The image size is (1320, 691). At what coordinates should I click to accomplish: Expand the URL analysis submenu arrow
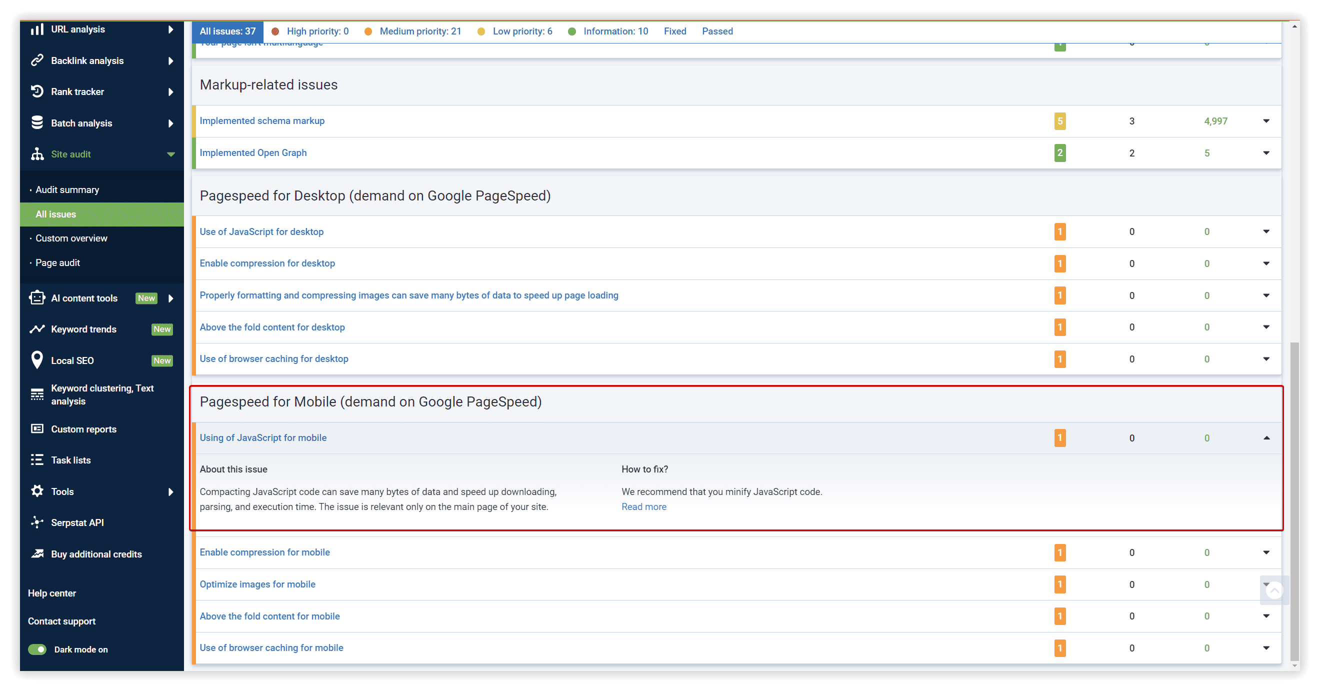pos(170,29)
